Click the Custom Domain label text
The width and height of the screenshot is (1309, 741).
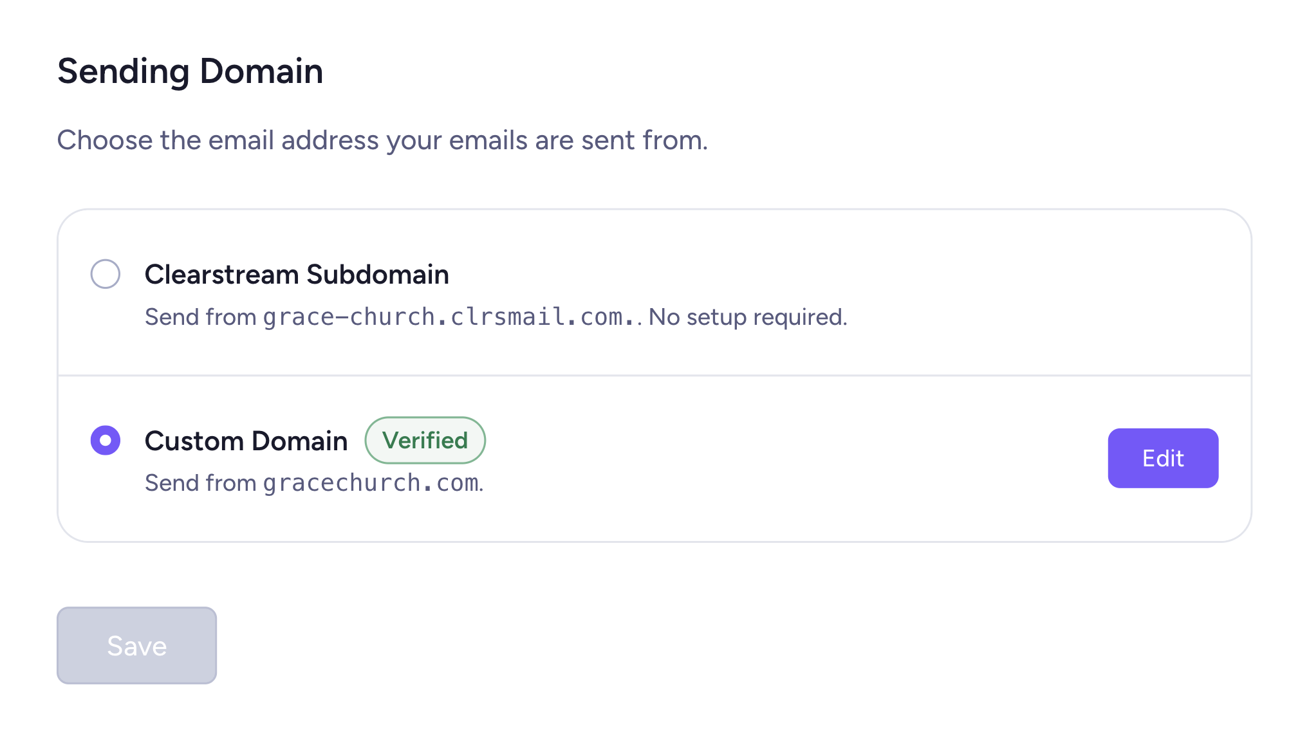246,441
